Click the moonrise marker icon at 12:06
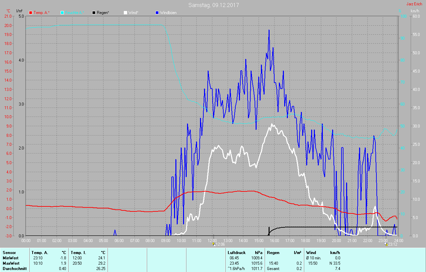Screen dimensions: 426x272 click(213, 244)
